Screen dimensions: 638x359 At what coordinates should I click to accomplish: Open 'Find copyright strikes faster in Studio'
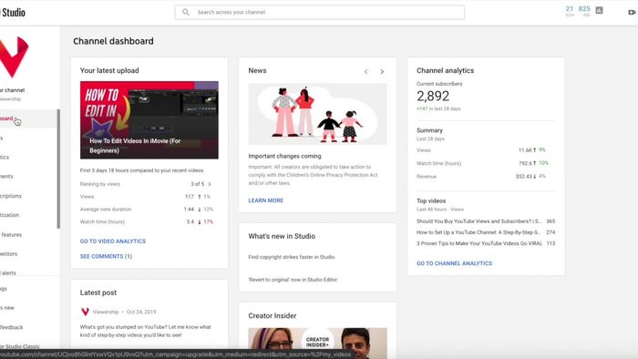pos(292,257)
